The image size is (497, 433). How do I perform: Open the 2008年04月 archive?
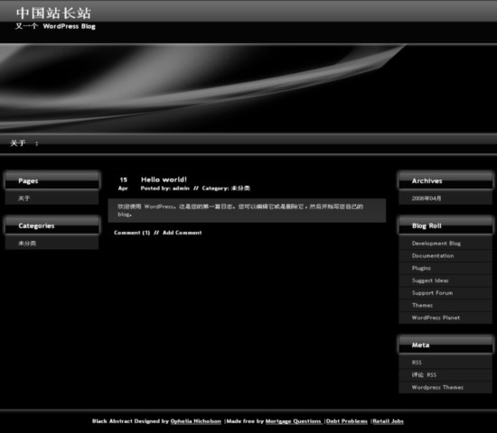427,198
